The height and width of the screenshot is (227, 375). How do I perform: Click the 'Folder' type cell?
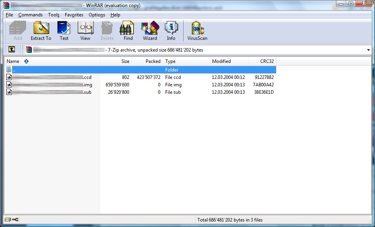pos(172,70)
